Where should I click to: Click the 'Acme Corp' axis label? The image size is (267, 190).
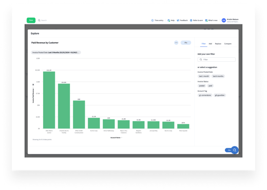(x=94, y=131)
